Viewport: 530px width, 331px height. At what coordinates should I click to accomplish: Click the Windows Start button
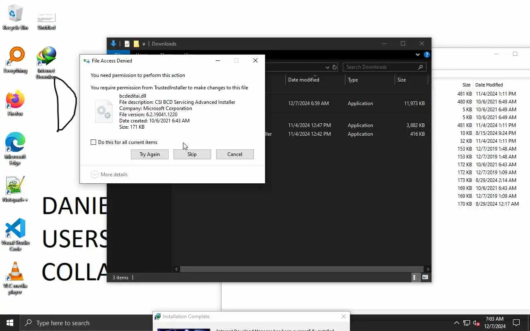(10, 323)
